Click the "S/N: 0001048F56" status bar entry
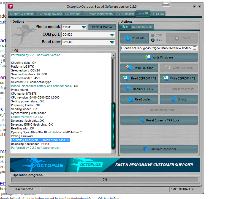Image resolution: width=231 pixels, height=199 pixels. pyautogui.click(x=183, y=189)
